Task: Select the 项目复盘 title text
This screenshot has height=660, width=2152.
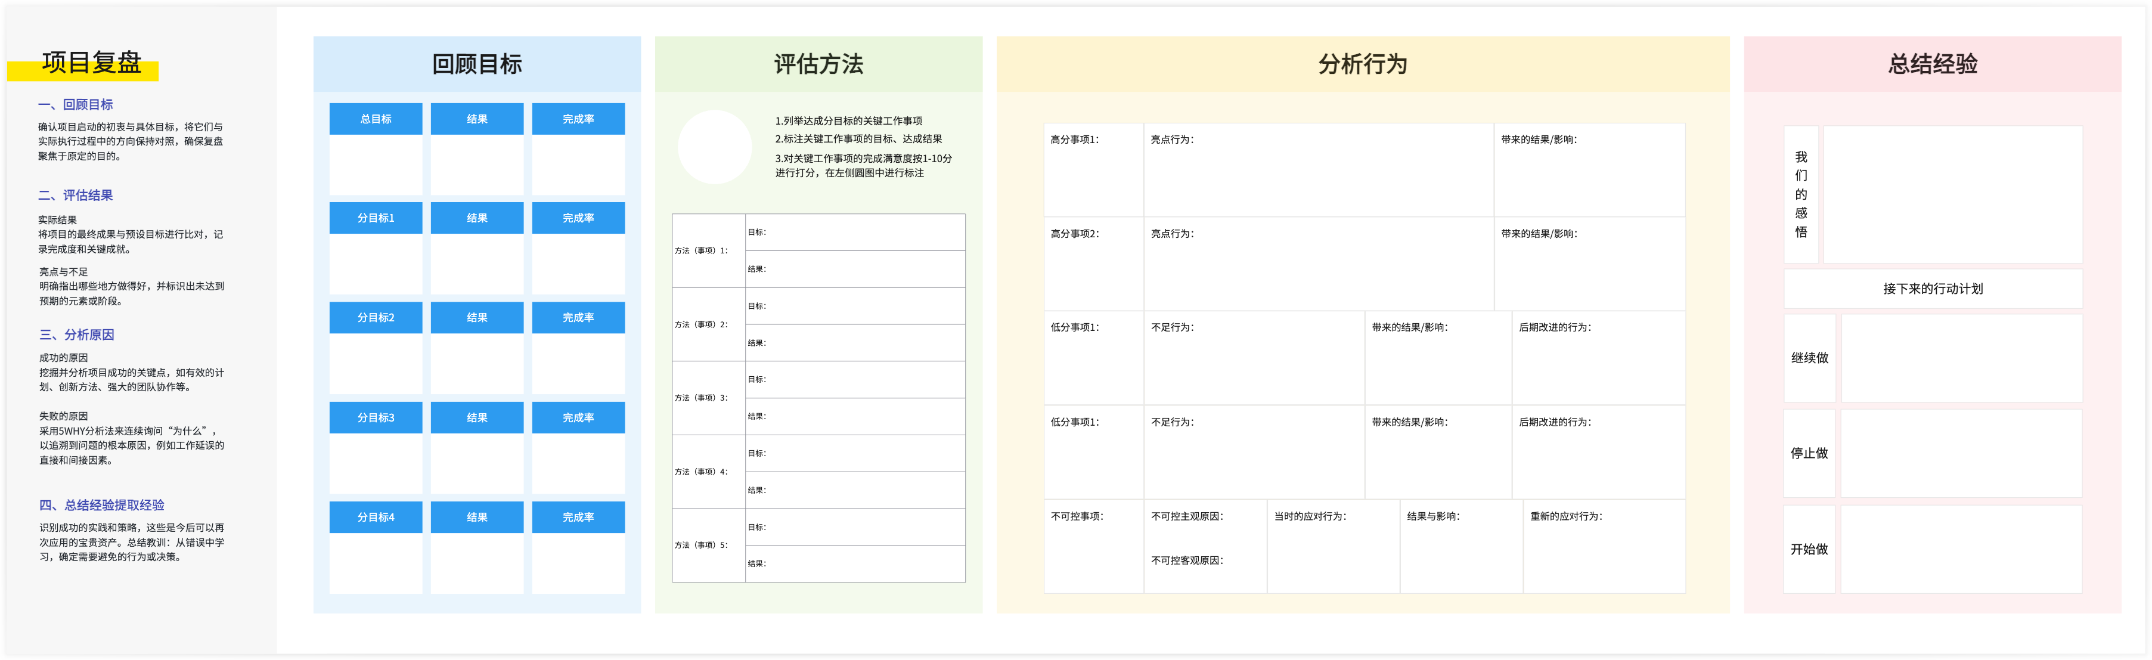Action: 92,63
